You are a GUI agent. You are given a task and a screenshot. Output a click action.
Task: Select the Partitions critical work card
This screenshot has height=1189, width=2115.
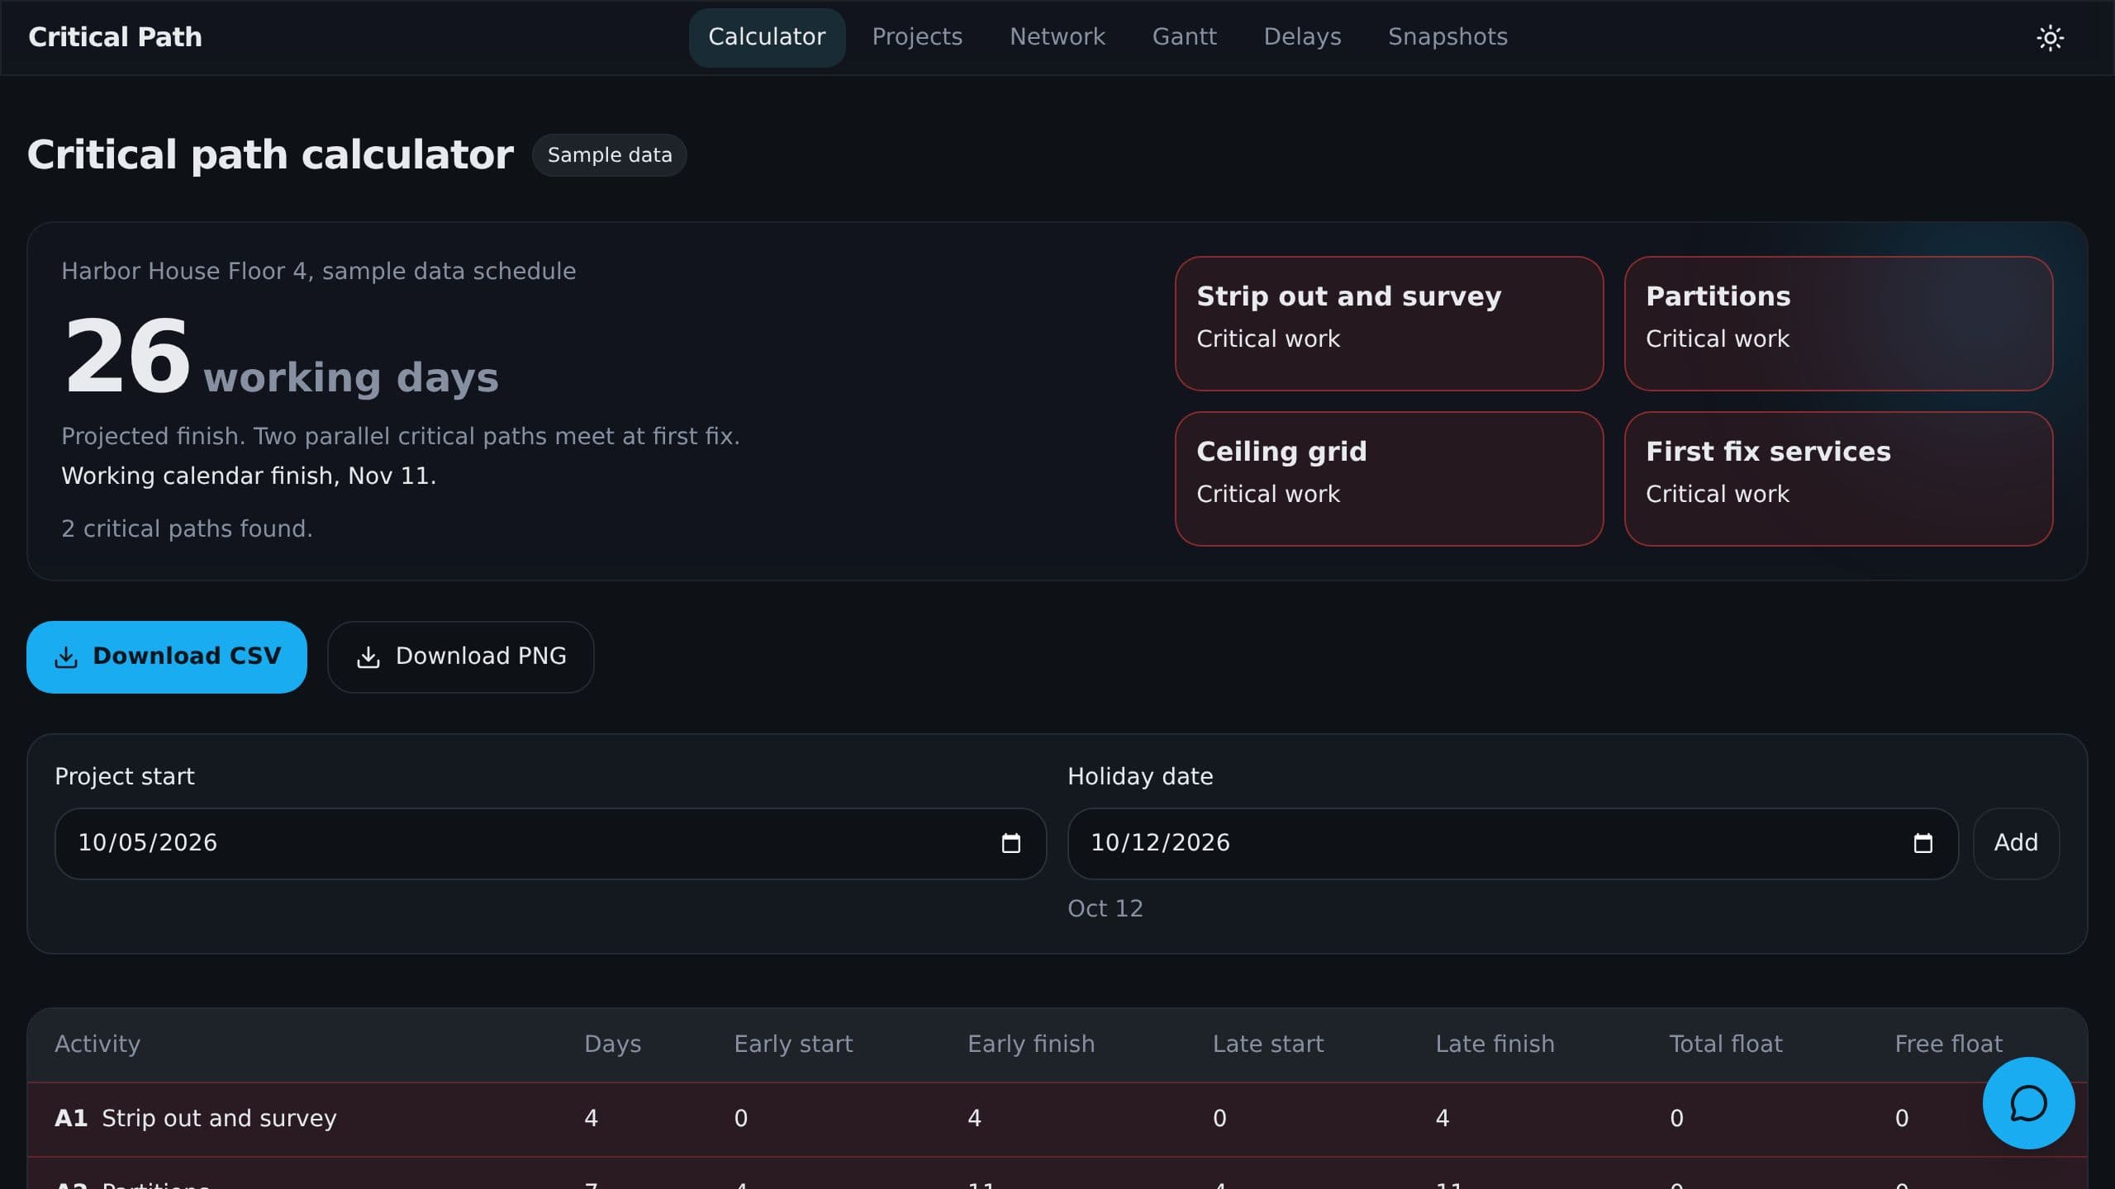click(x=1838, y=324)
